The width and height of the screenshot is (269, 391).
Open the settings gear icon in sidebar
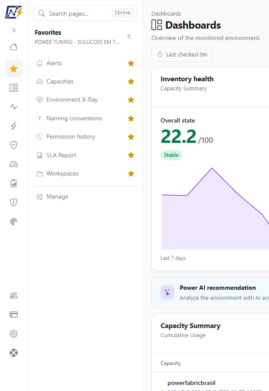[14, 334]
